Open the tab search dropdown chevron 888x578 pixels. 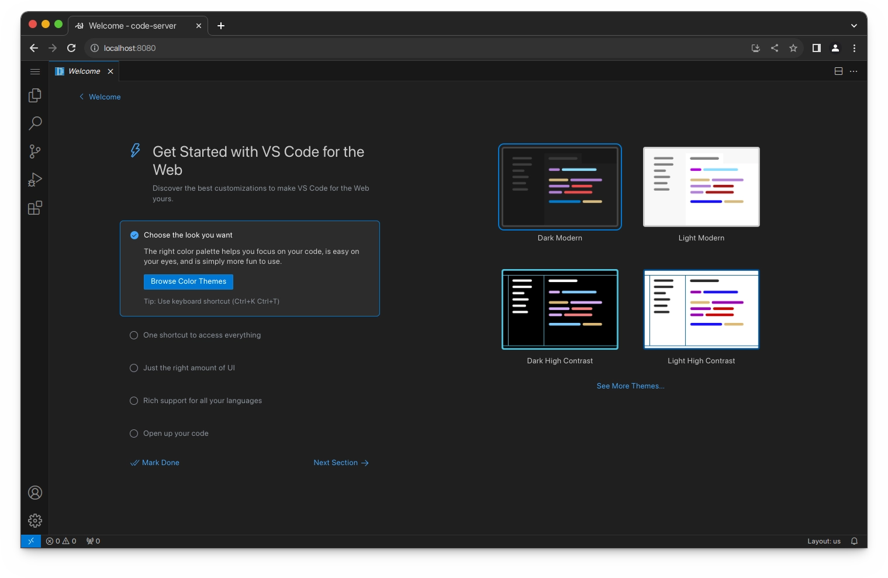click(854, 26)
